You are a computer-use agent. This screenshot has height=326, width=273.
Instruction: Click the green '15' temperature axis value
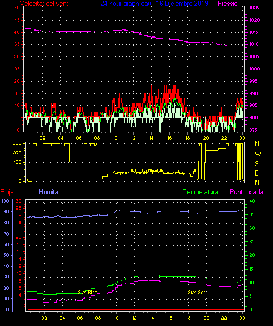[251, 269]
